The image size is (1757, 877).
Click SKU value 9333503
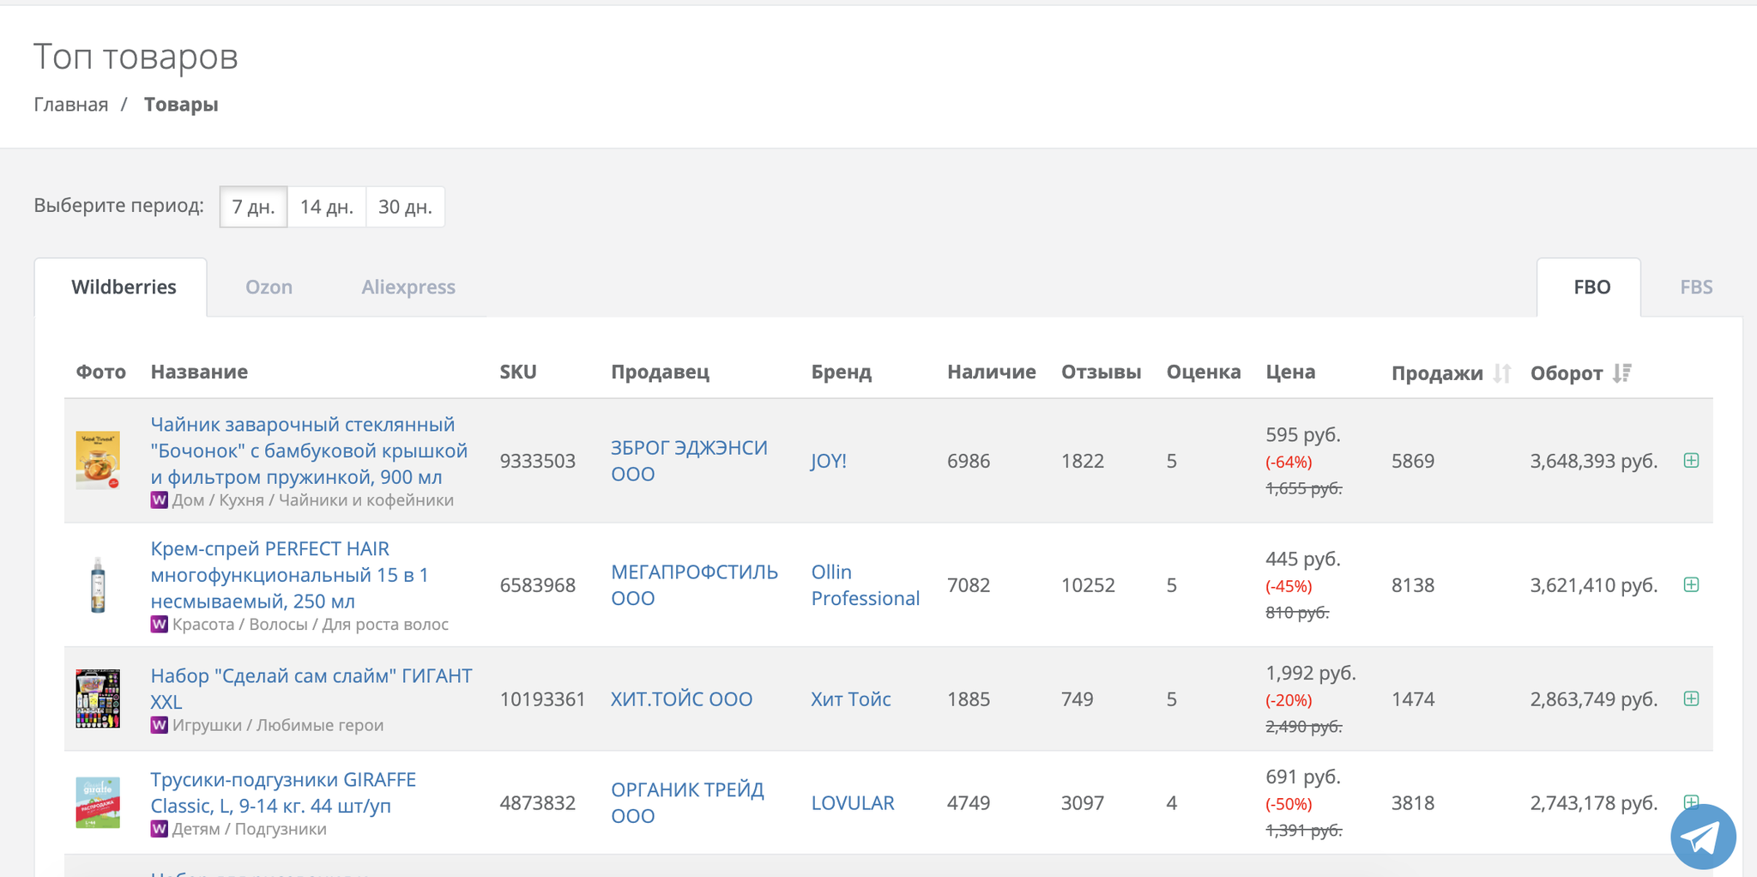pyautogui.click(x=538, y=461)
